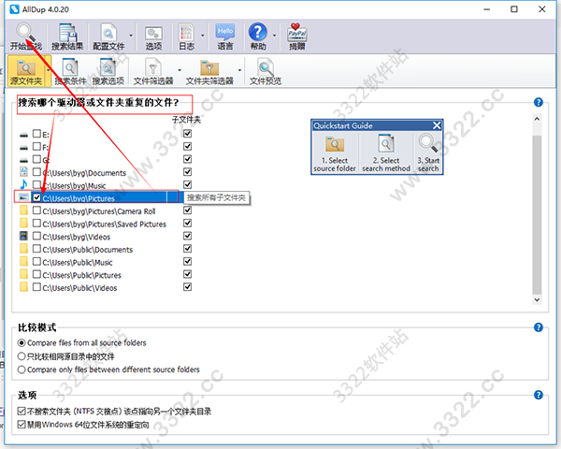The height and width of the screenshot is (449, 561).
Task: Click the 开始查找 start search icon
Action: [x=26, y=36]
